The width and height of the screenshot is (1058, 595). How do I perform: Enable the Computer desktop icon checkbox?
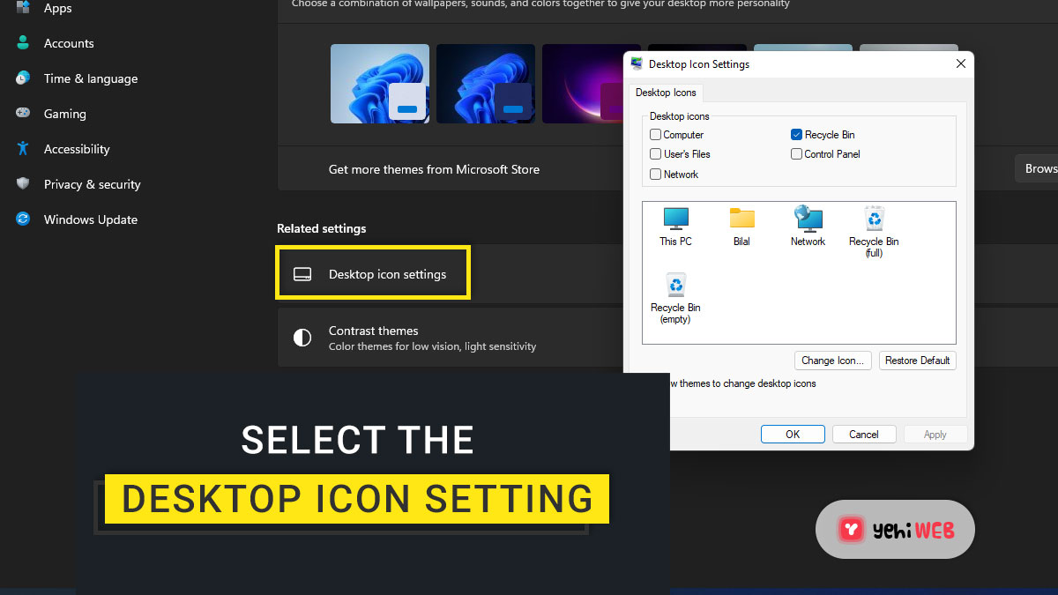pos(655,134)
